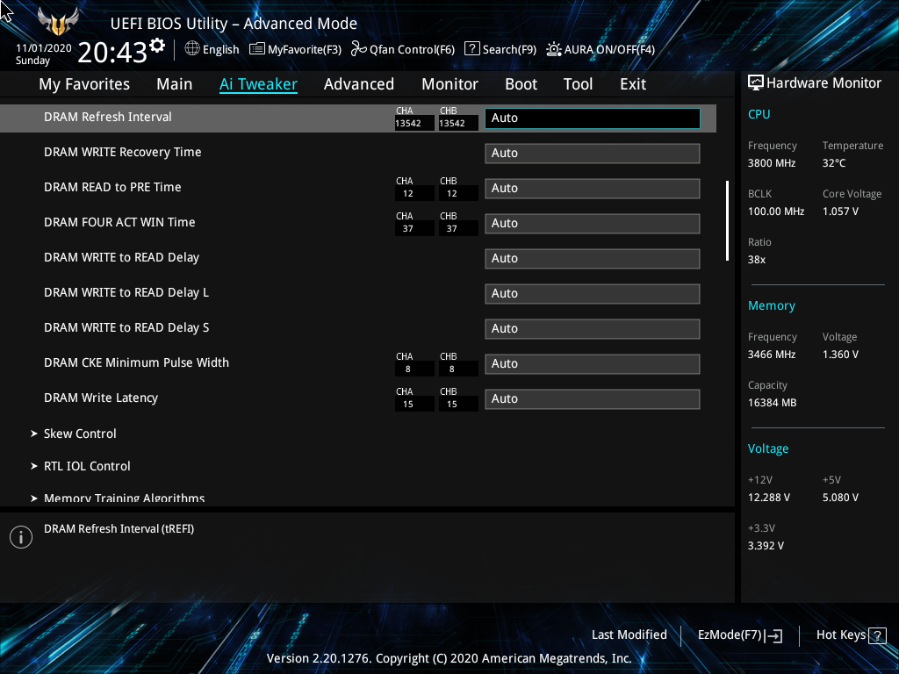Click the 11/01/2020 date

(x=44, y=48)
